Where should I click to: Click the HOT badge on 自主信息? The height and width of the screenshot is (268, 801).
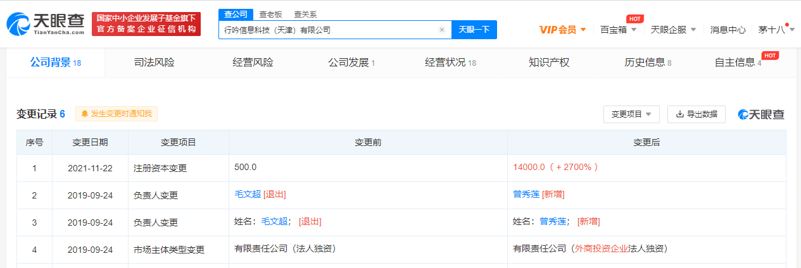tap(770, 56)
